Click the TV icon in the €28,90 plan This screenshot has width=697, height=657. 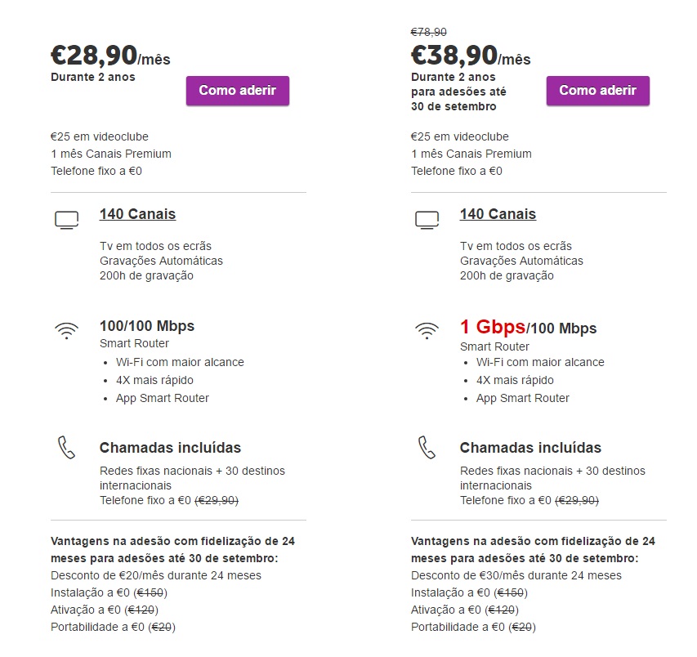[67, 220]
